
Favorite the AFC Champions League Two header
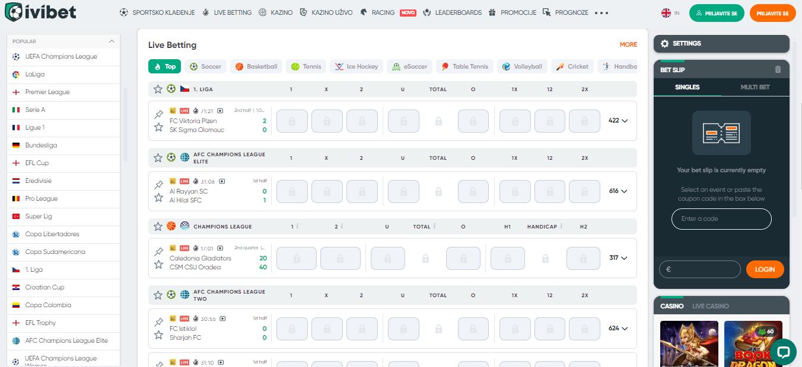click(x=158, y=295)
